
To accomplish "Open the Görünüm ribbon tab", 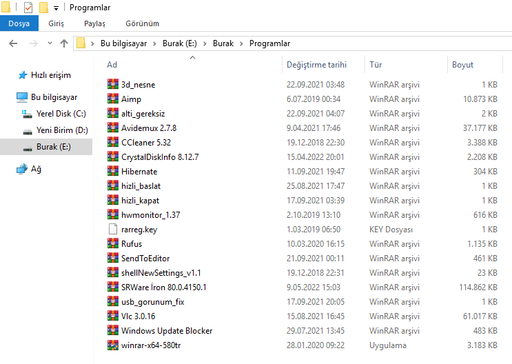I will (143, 23).
